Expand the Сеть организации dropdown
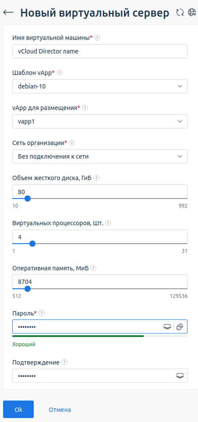This screenshot has height=422, width=198. 100,156
